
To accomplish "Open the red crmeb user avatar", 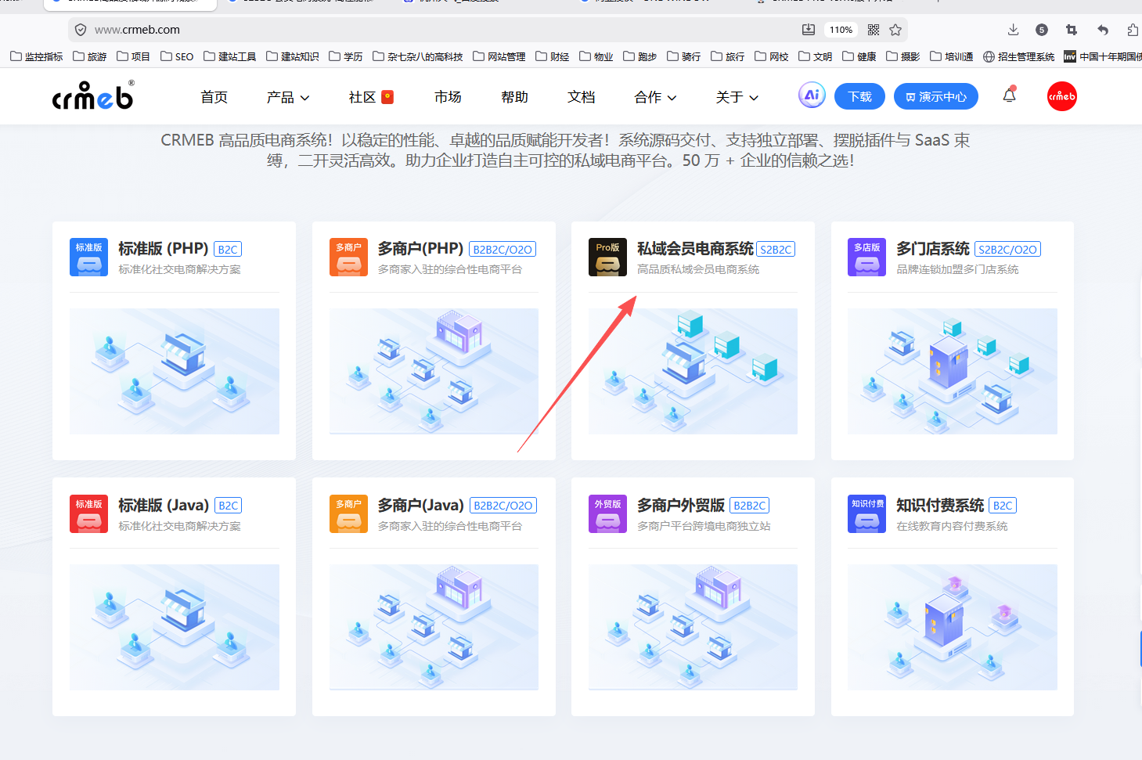I will tap(1061, 96).
